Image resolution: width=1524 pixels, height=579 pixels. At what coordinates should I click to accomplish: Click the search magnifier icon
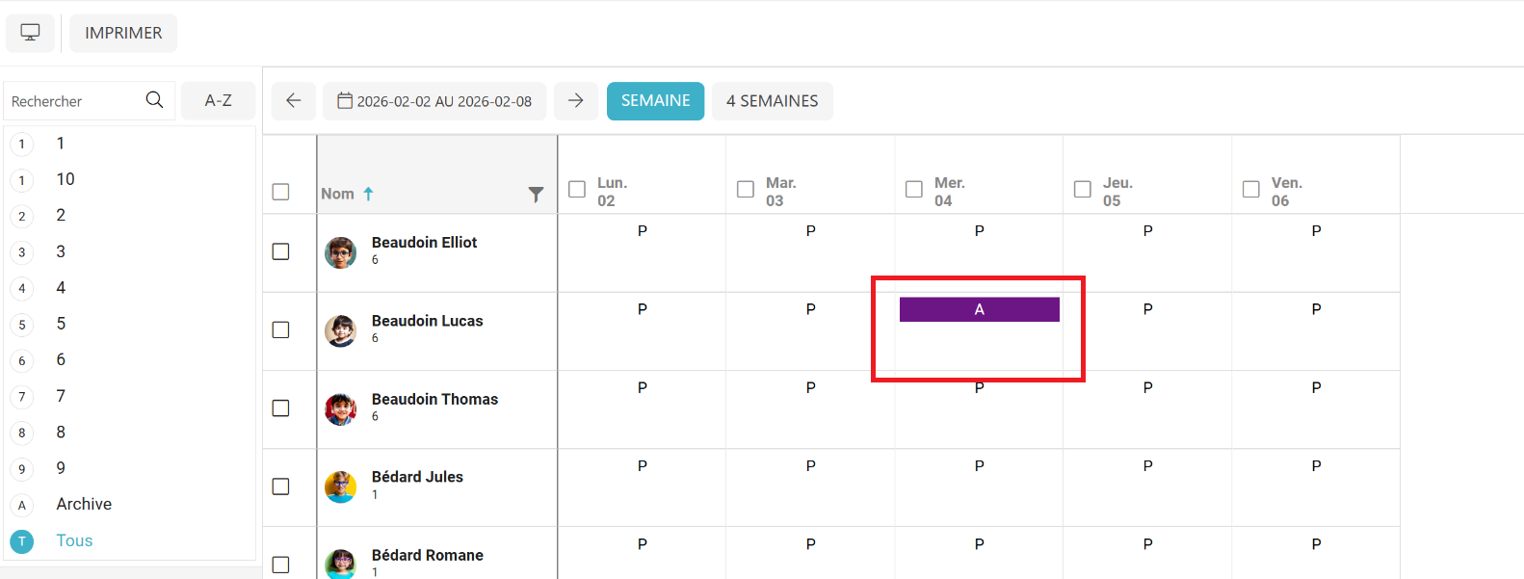click(154, 100)
